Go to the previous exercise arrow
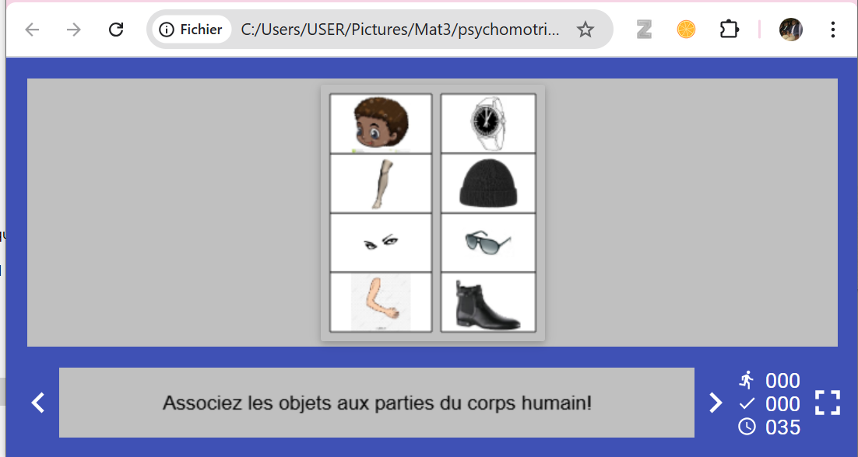 pyautogui.click(x=37, y=403)
